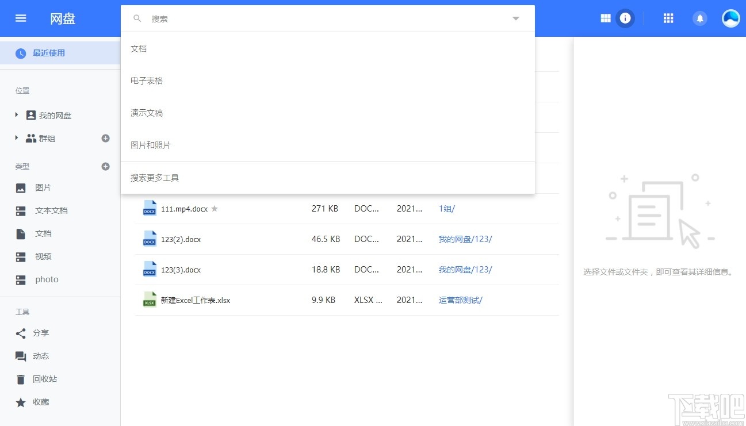This screenshot has height=426, width=746.
Task: Click the recent clock icon
Action: coord(21,53)
